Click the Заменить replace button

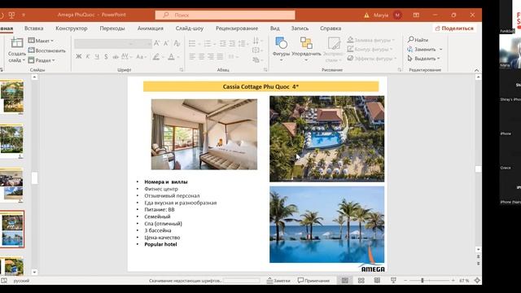point(422,49)
